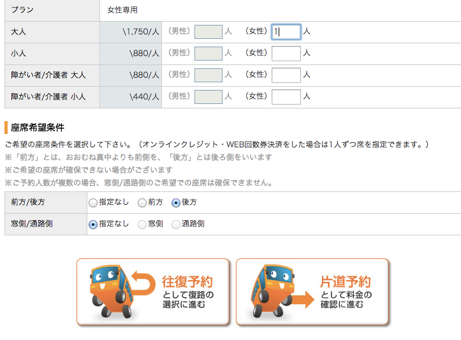
Task: Choose the 窓側 window seat radio button
Action: (142, 225)
